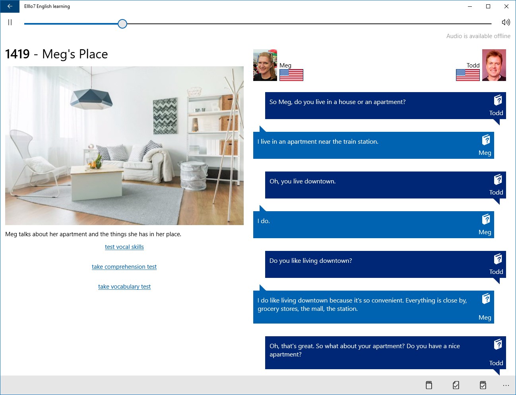Open the "take vocabulary test" link

click(124, 286)
